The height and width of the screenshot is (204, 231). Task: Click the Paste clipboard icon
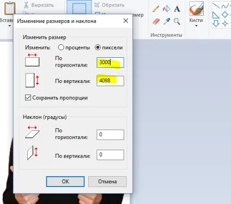point(10,8)
